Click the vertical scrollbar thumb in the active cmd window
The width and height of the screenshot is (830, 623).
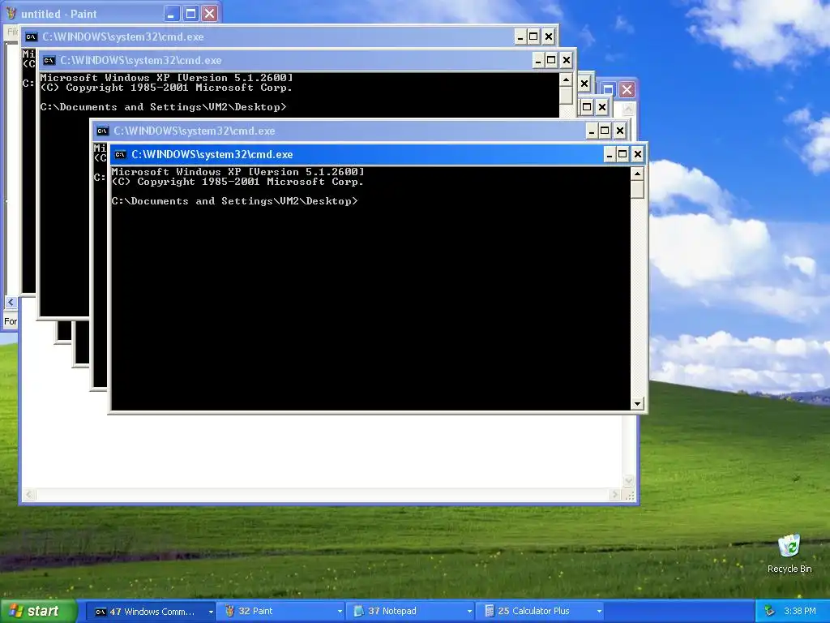[637, 190]
